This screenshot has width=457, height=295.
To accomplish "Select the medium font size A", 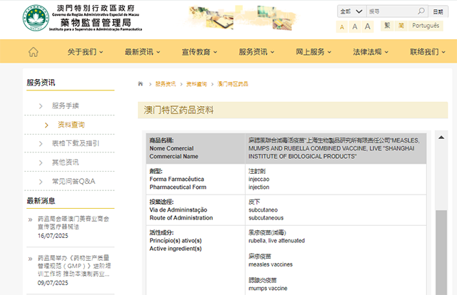I will point(355,27).
